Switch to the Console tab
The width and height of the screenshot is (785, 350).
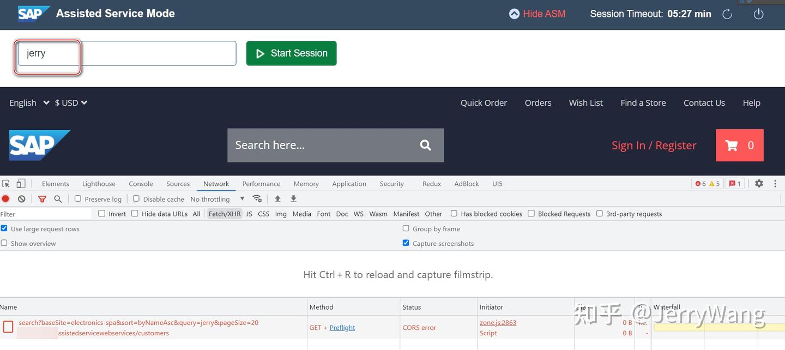click(141, 184)
